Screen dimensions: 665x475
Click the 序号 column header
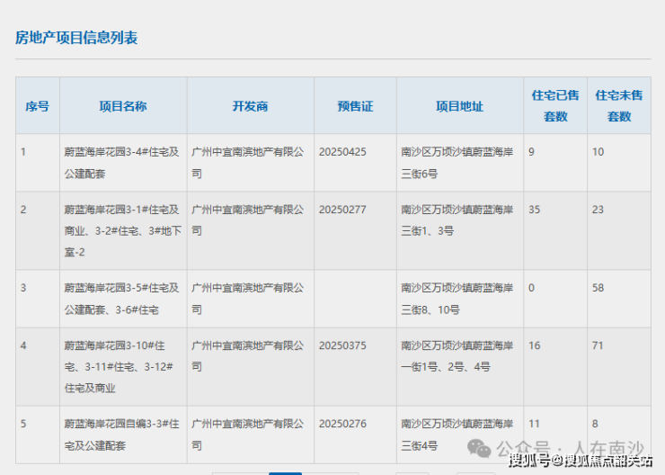pyautogui.click(x=37, y=106)
